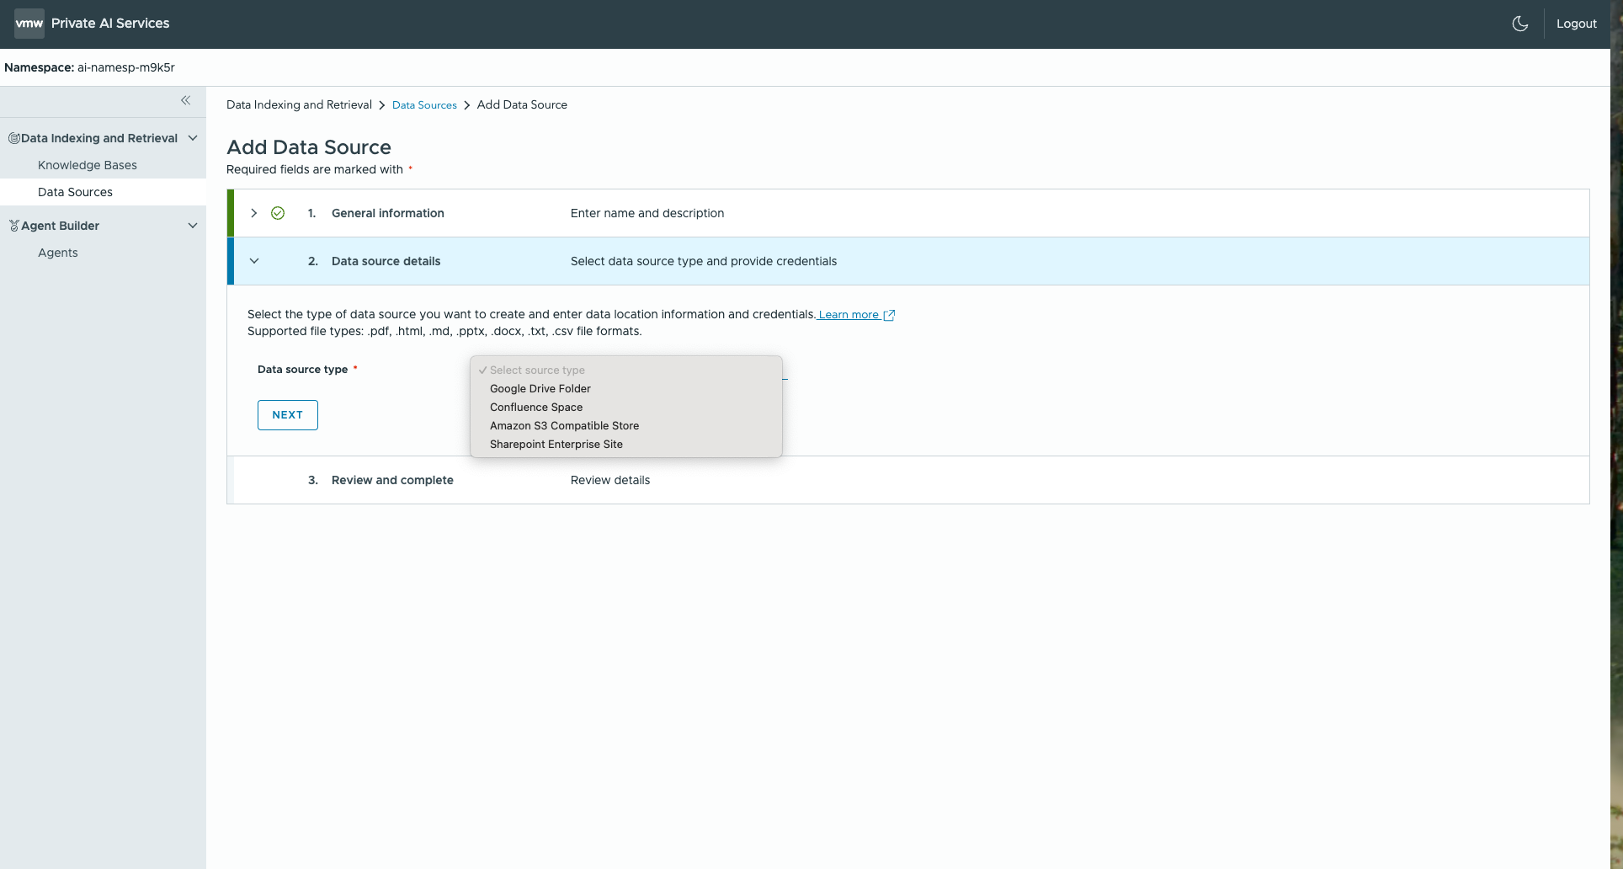1623x869 pixels.
Task: Click the Add Data Source page heading
Action: tap(309, 147)
